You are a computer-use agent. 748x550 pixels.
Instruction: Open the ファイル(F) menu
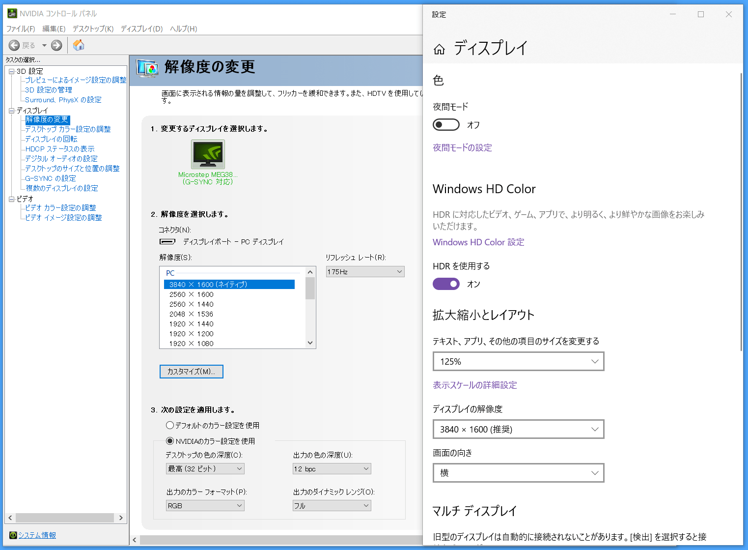coord(21,29)
